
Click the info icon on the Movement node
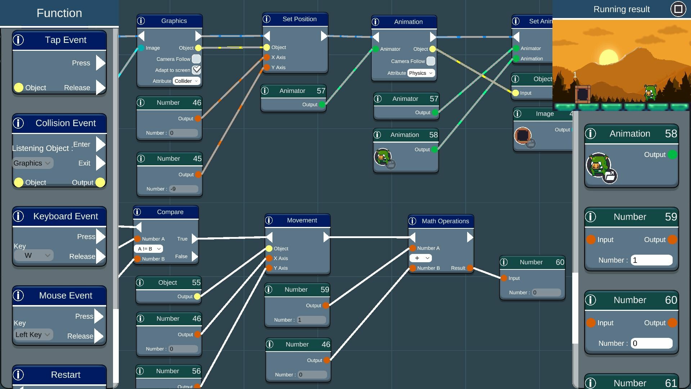pos(270,220)
